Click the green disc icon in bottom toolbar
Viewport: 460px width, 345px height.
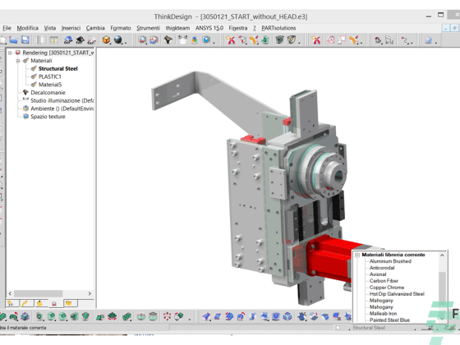pyautogui.click(x=141, y=316)
